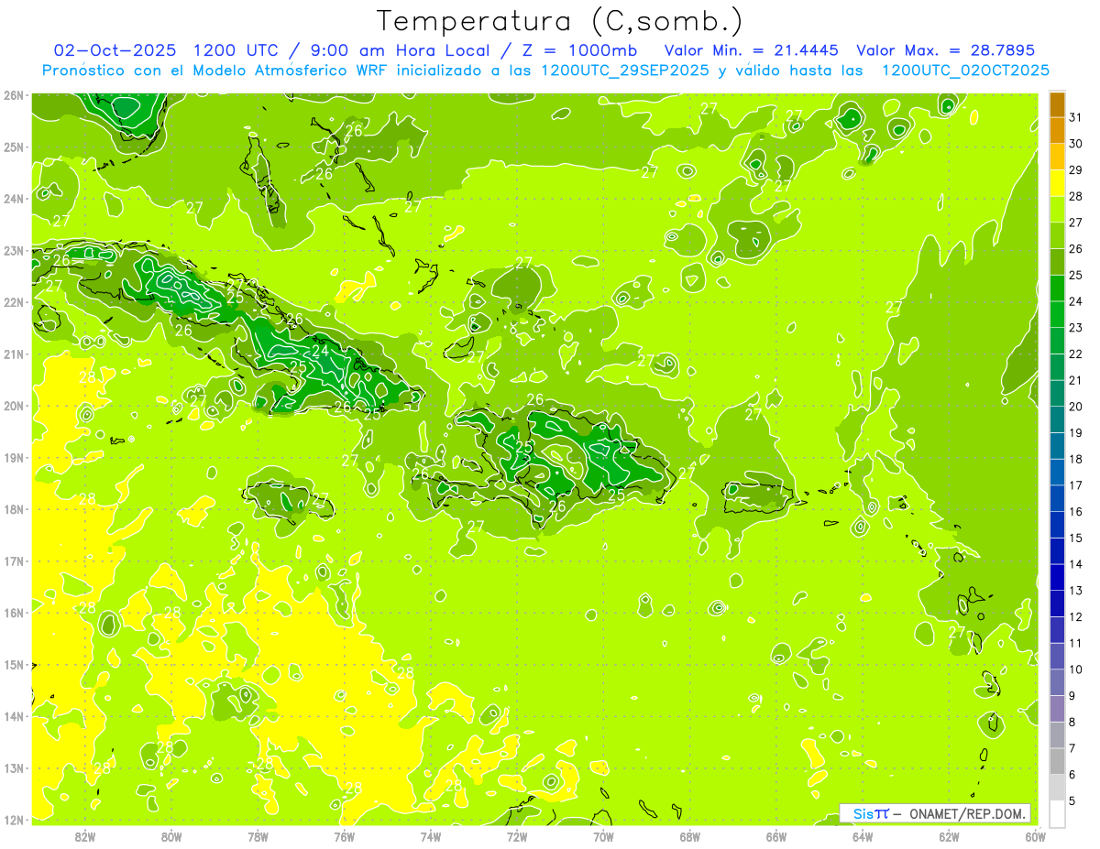This screenshot has height=849, width=1100.
Task: Click the 26N latitude axis label
Action: pyautogui.click(x=13, y=95)
